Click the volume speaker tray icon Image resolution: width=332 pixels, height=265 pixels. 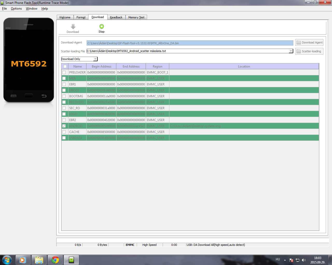[x=304, y=260]
